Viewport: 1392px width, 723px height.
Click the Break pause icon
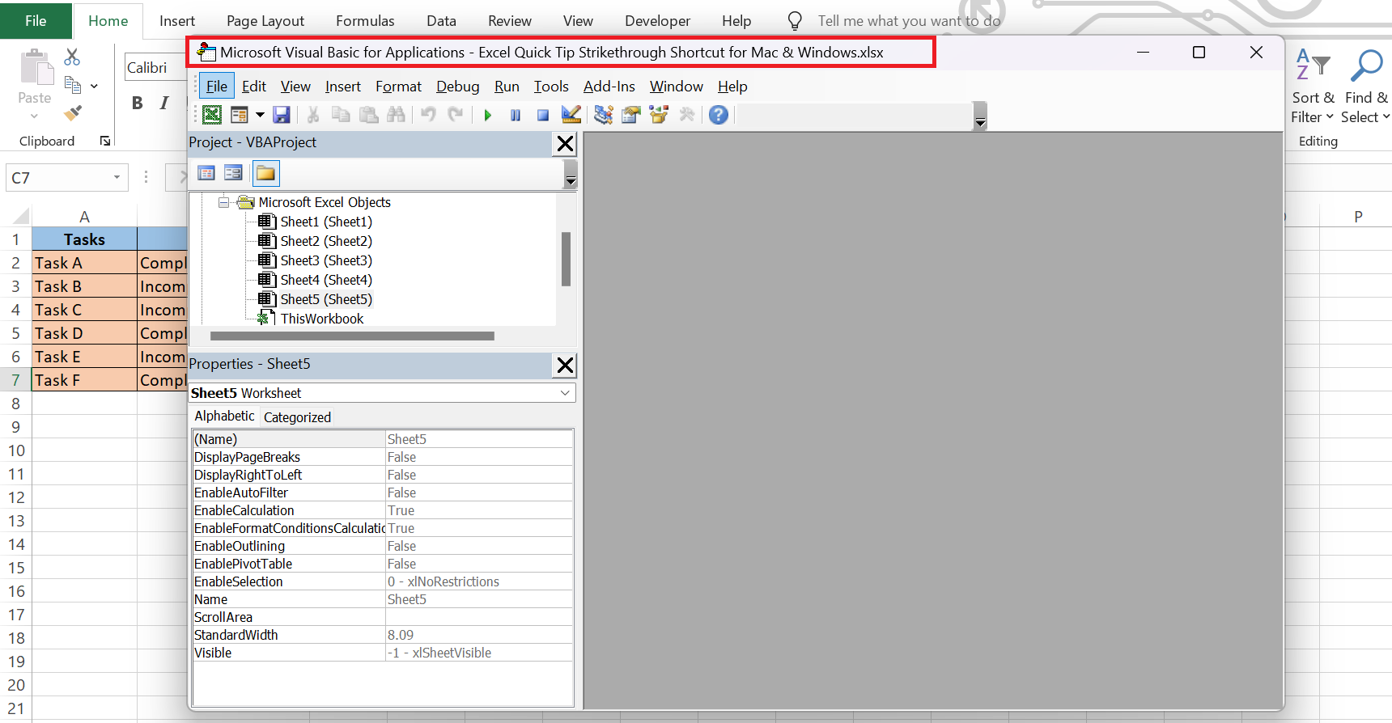click(516, 115)
